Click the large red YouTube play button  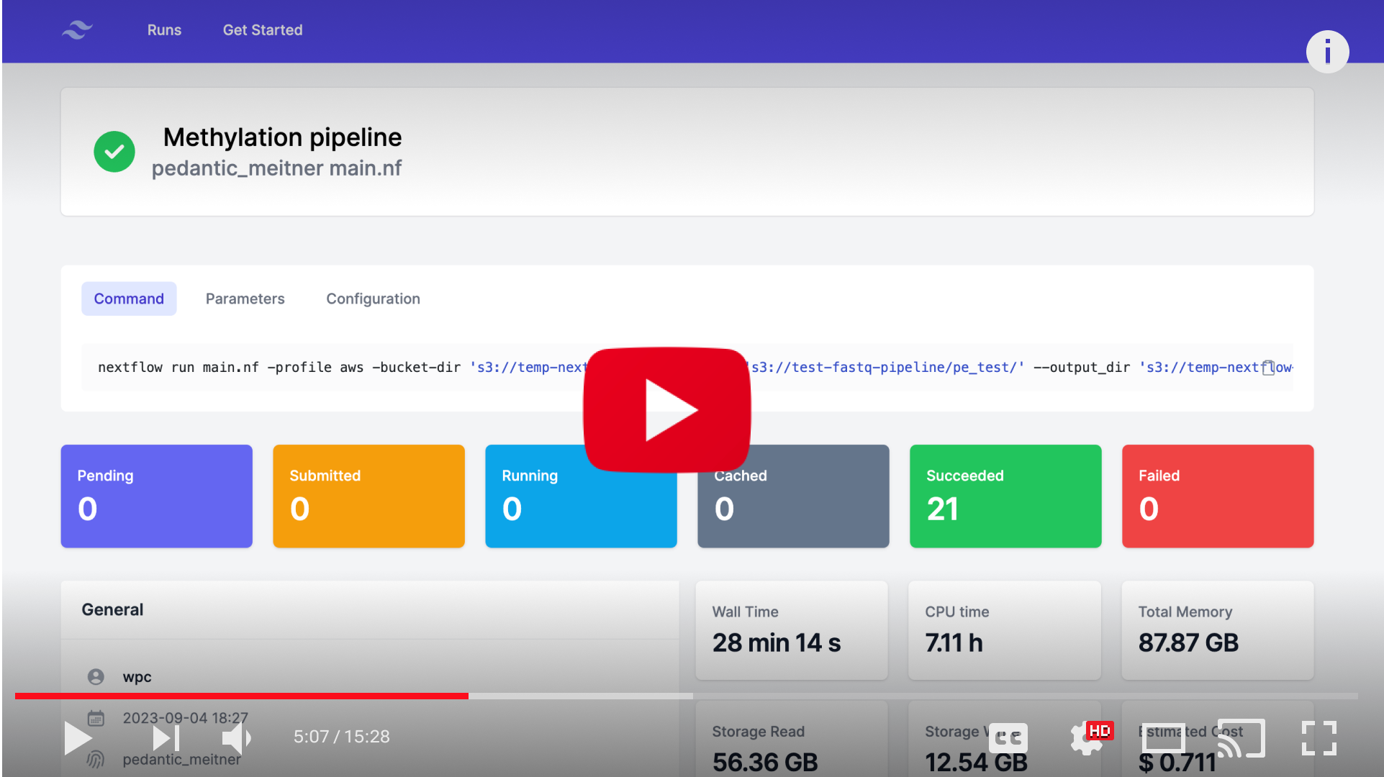pos(667,409)
